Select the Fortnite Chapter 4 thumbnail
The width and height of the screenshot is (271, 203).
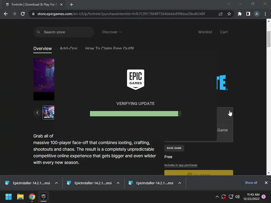pyautogui.click(x=49, y=113)
